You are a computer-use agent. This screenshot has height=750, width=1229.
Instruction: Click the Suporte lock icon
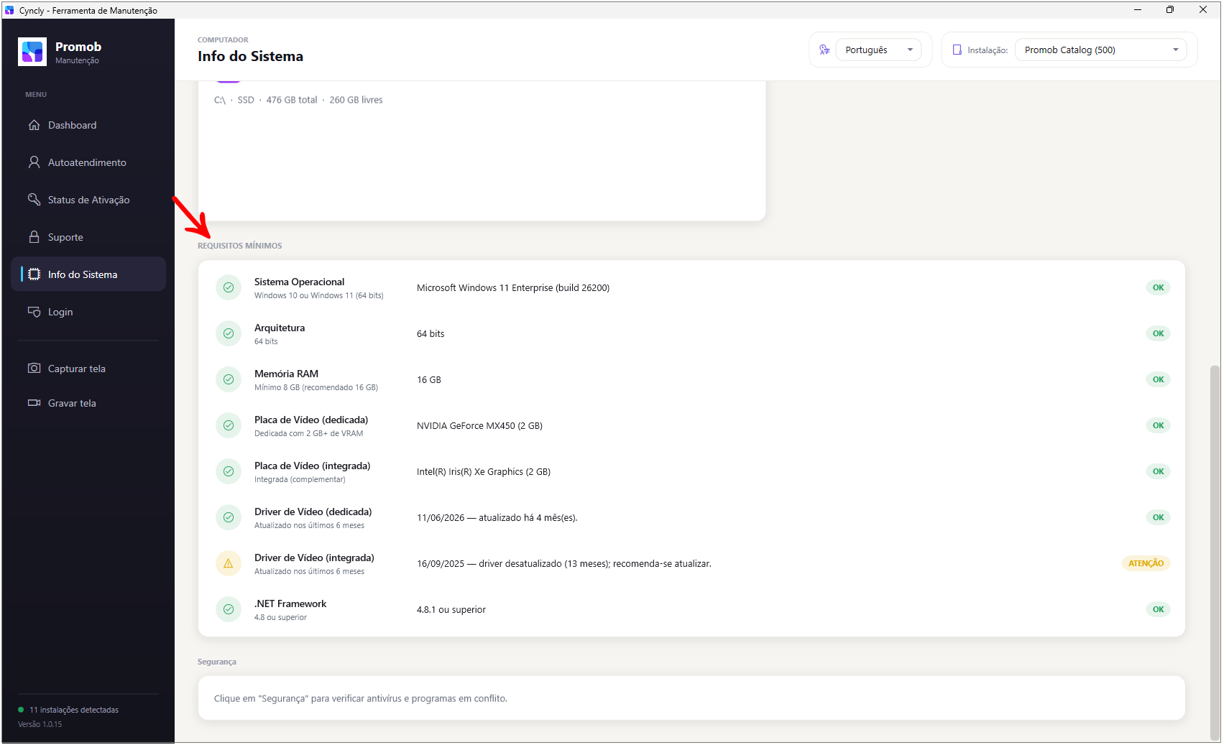click(x=34, y=237)
